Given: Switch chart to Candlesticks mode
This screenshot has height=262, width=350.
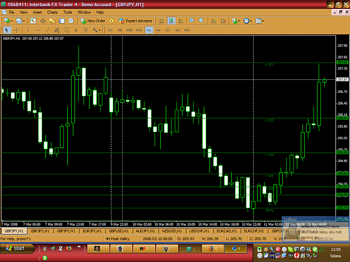Looking at the screenshot, I should point(171,21).
